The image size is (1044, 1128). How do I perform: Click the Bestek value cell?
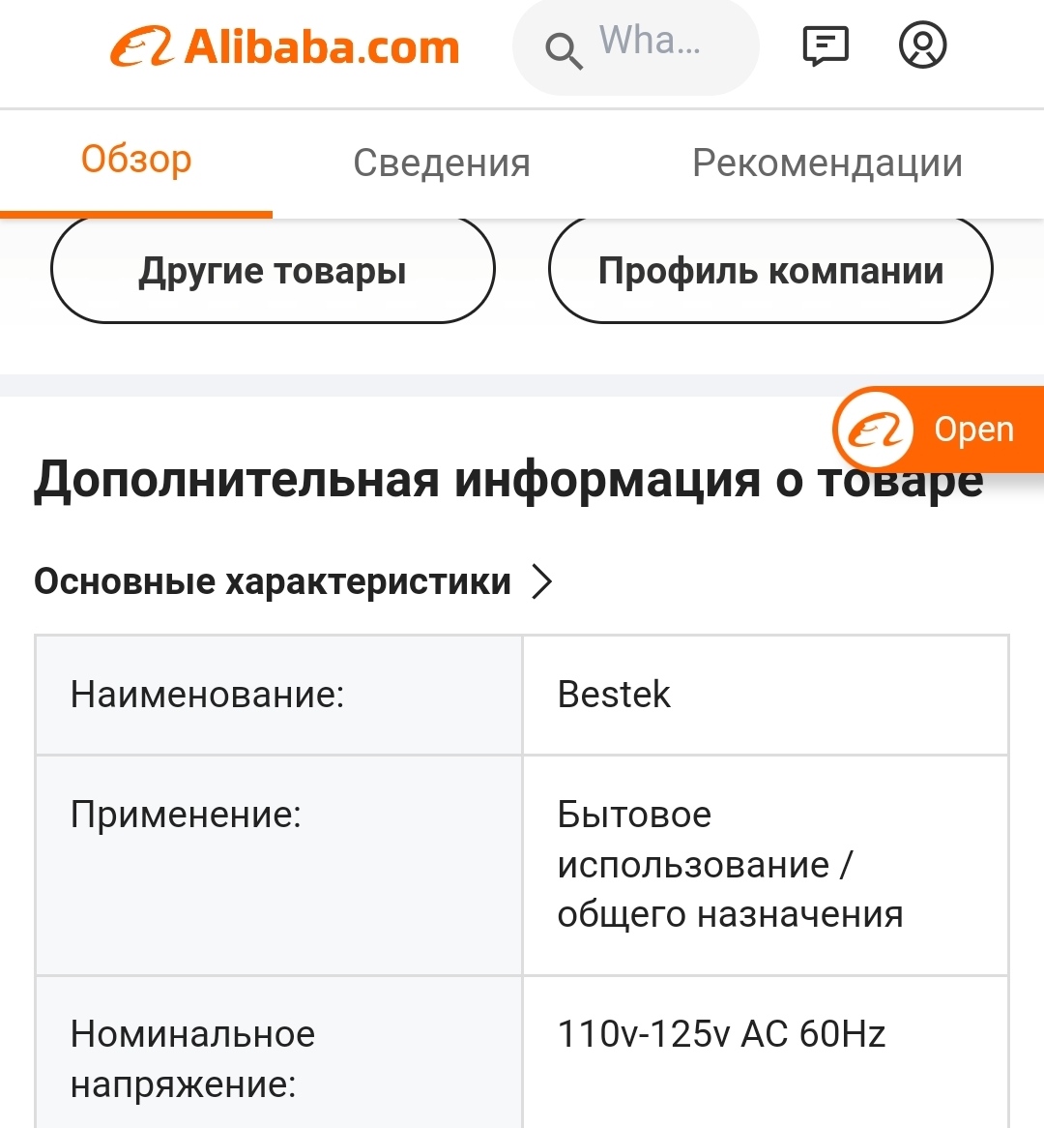coord(765,695)
